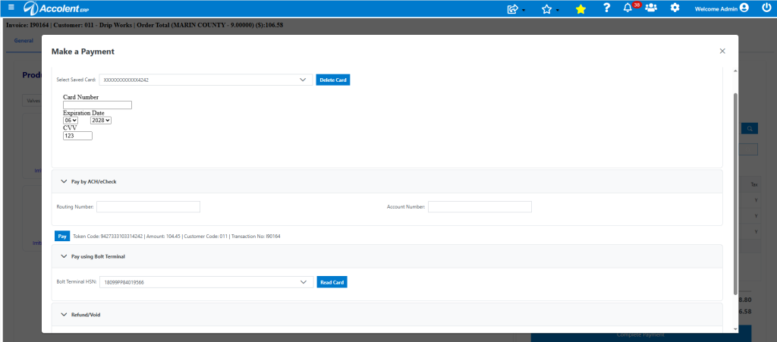Click Token Code transaction details text
This screenshot has height=342, width=777.
176,237
